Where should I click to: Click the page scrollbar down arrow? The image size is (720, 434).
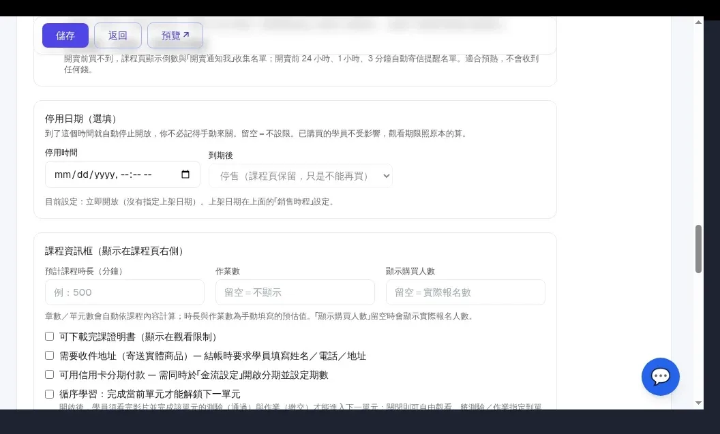click(698, 403)
